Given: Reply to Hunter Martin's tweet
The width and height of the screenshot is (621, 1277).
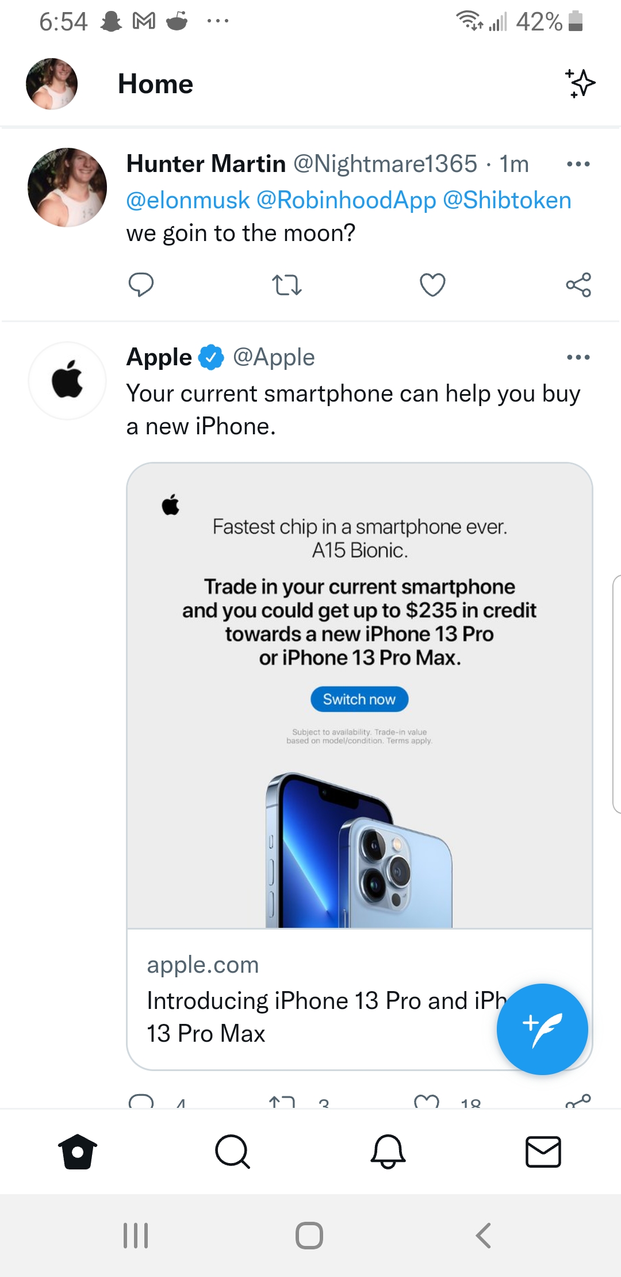Looking at the screenshot, I should 141,285.
